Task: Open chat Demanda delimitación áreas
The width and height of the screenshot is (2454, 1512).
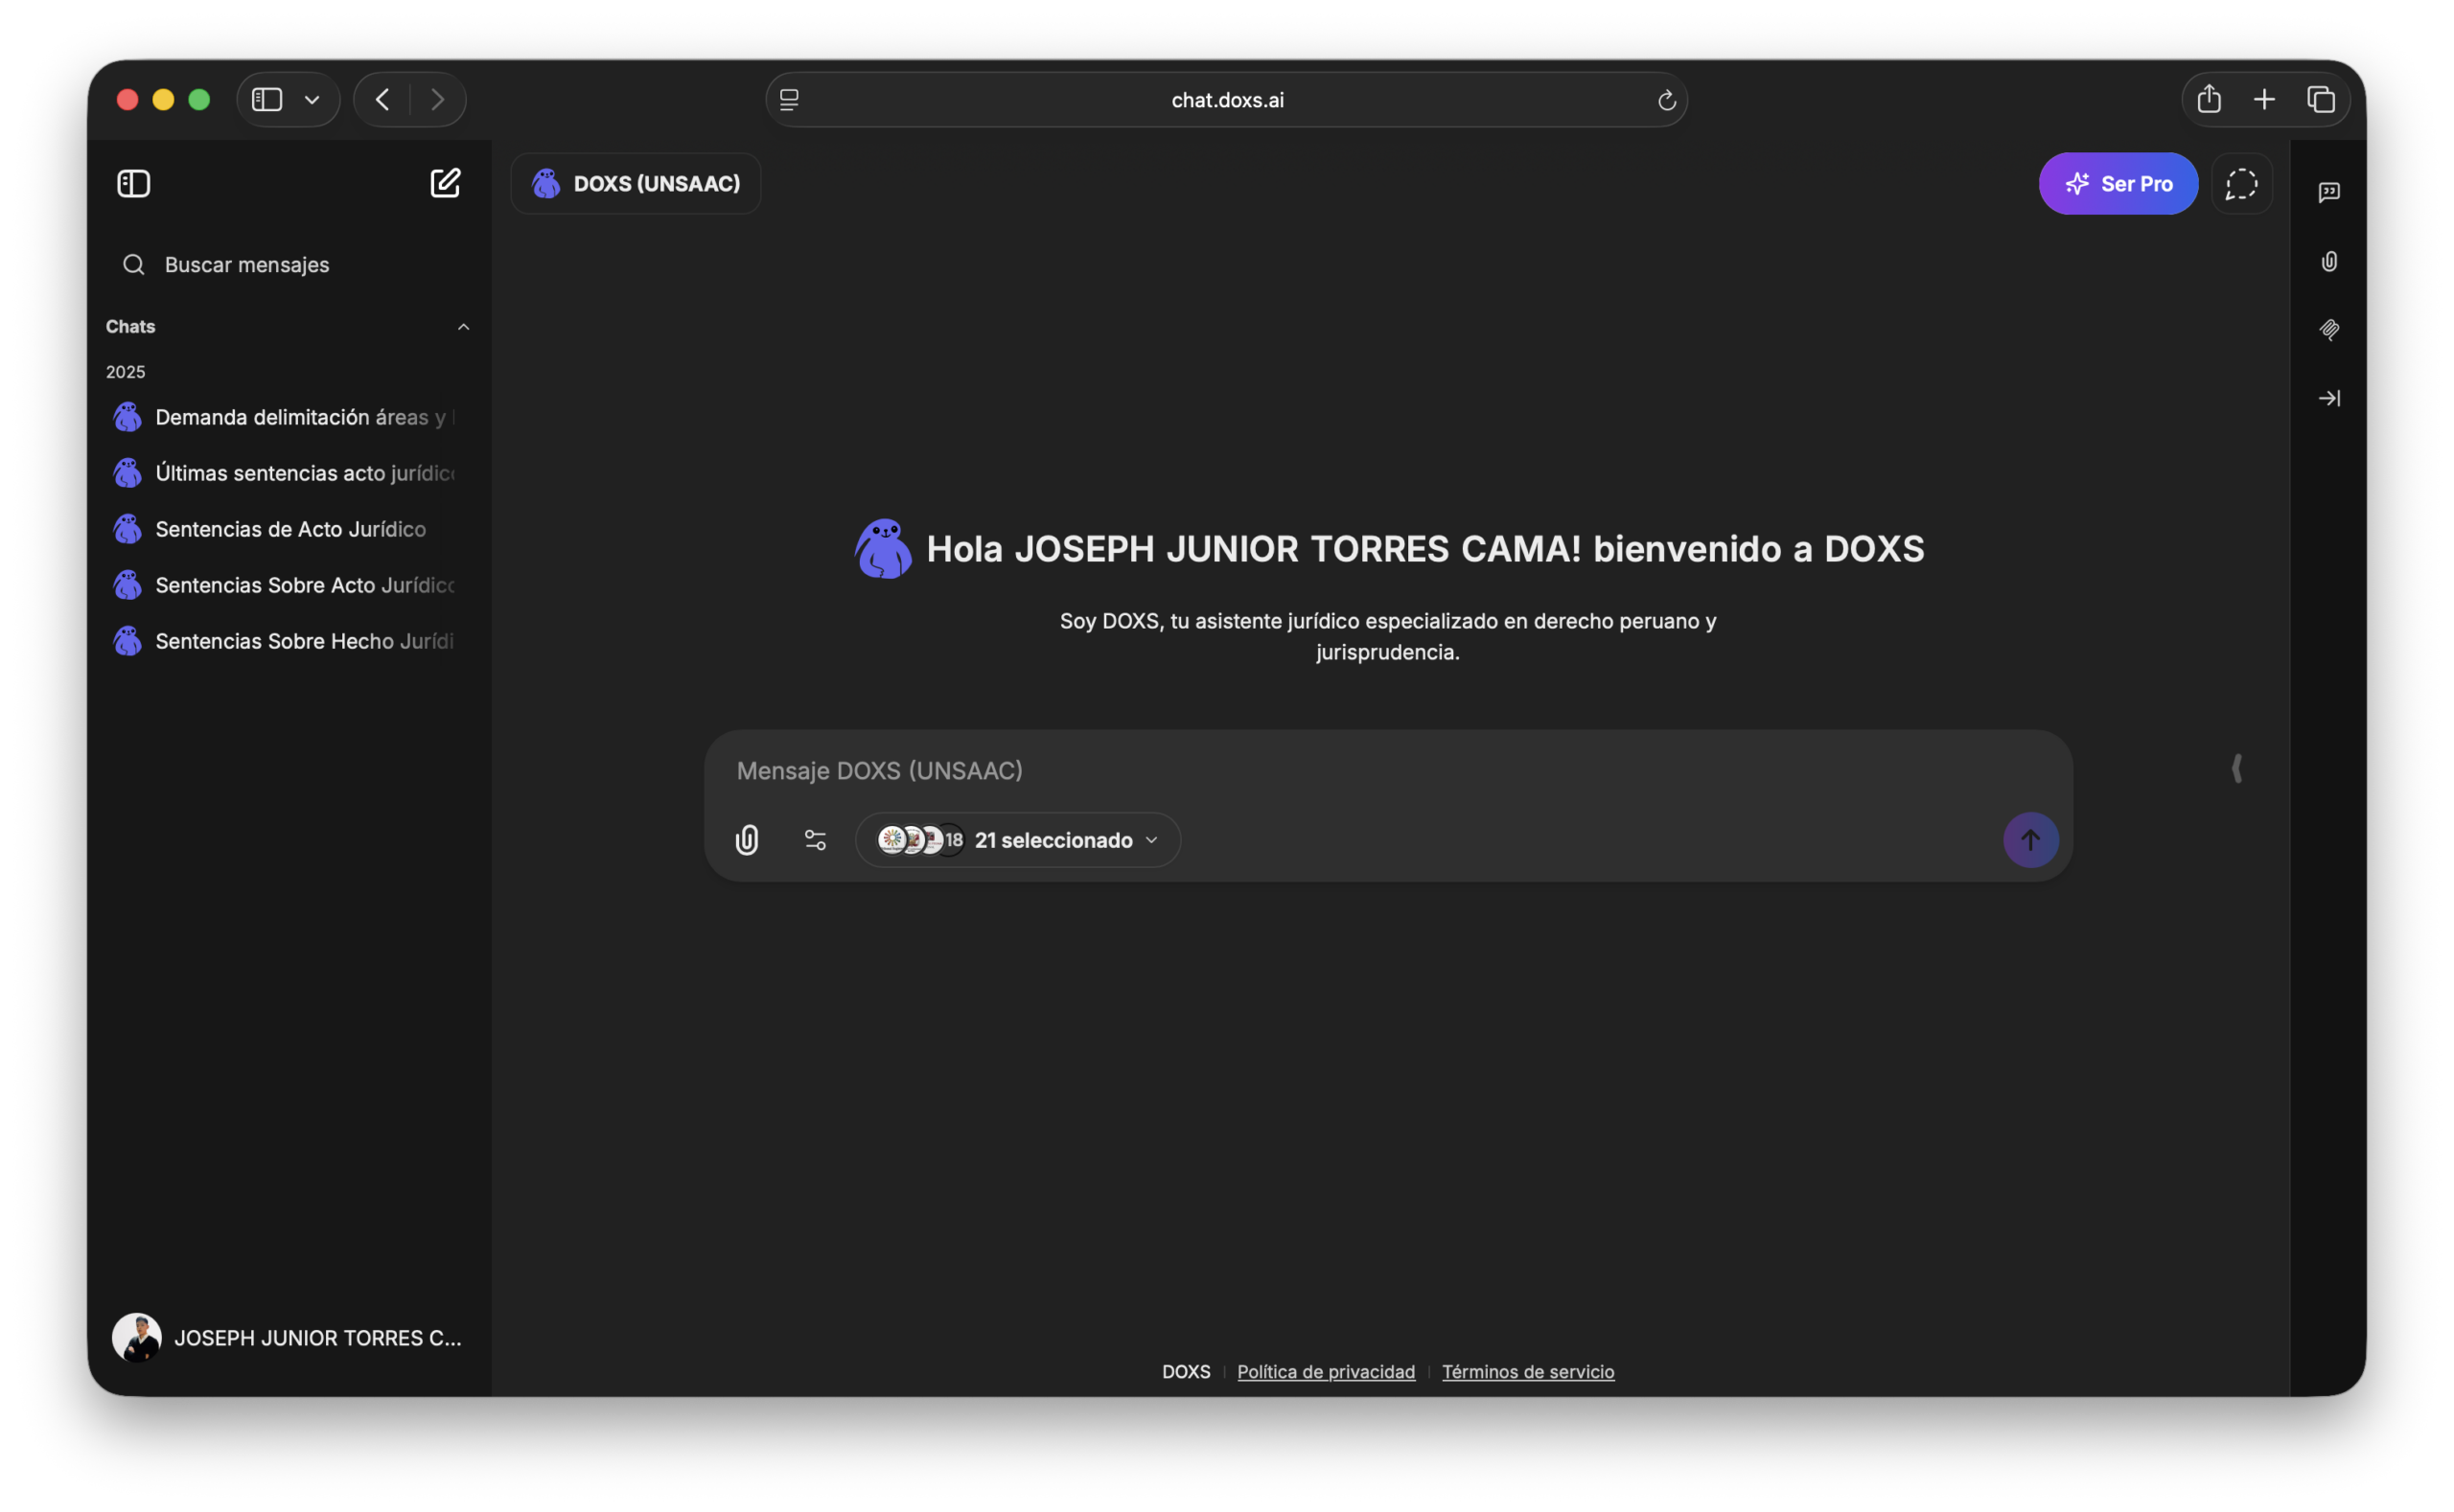Action: click(x=289, y=417)
